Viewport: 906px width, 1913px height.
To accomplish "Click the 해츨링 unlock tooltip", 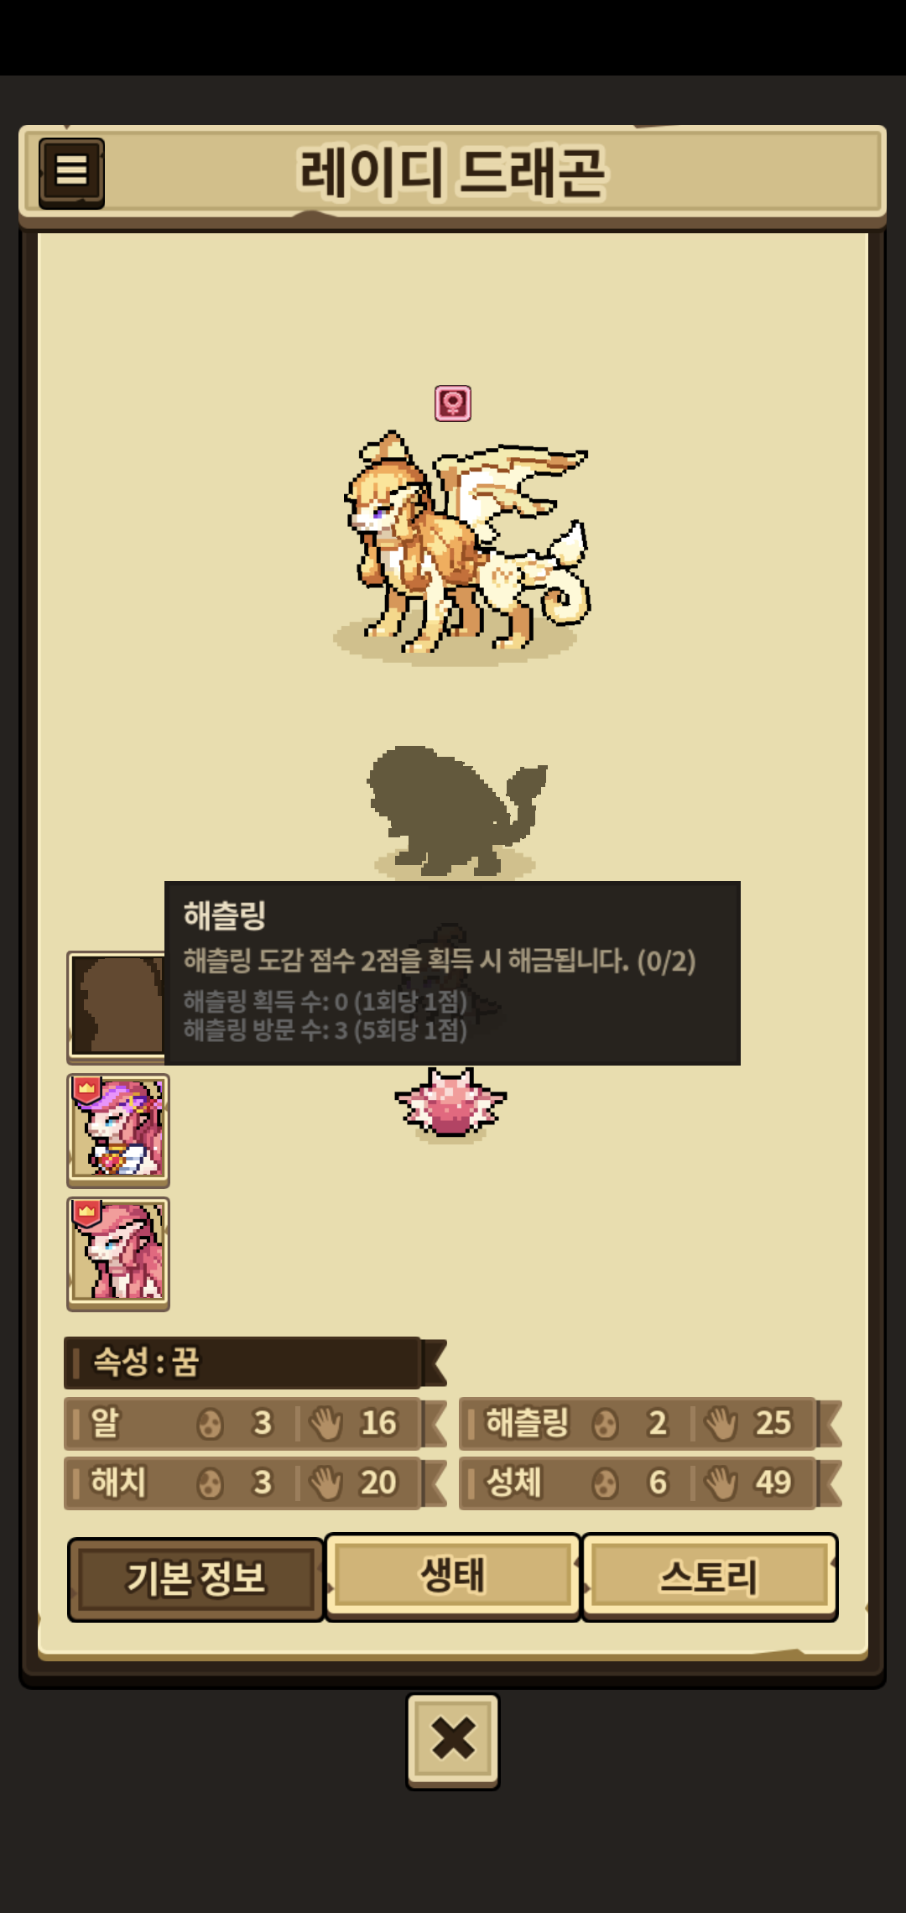I will tap(452, 973).
